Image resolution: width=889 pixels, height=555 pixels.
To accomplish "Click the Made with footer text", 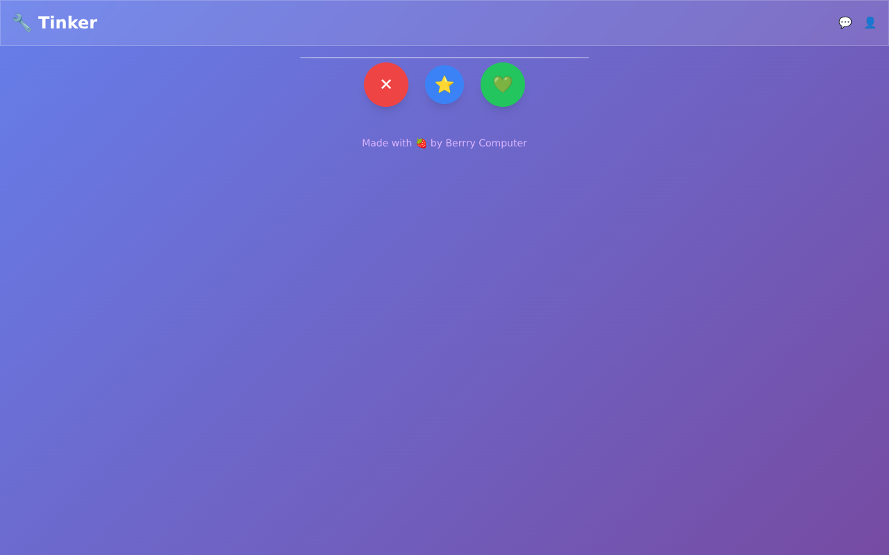I will pyautogui.click(x=387, y=143).
